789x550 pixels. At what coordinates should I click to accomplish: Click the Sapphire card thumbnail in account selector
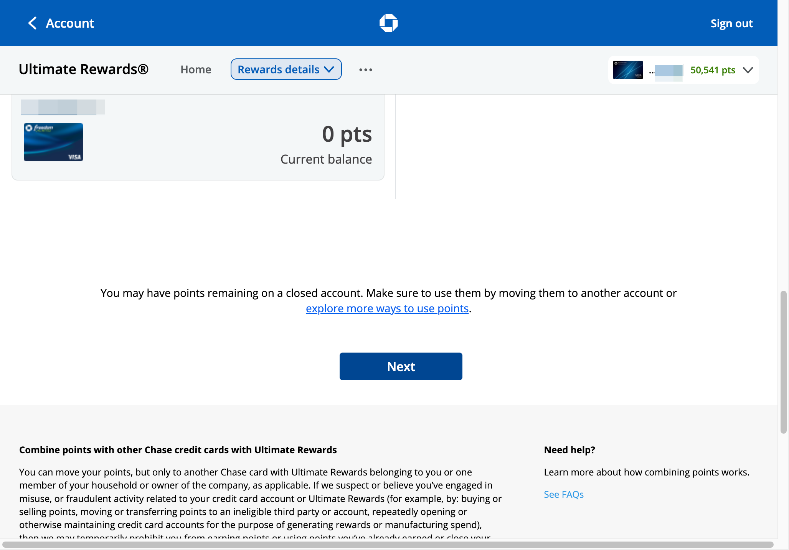pos(628,70)
